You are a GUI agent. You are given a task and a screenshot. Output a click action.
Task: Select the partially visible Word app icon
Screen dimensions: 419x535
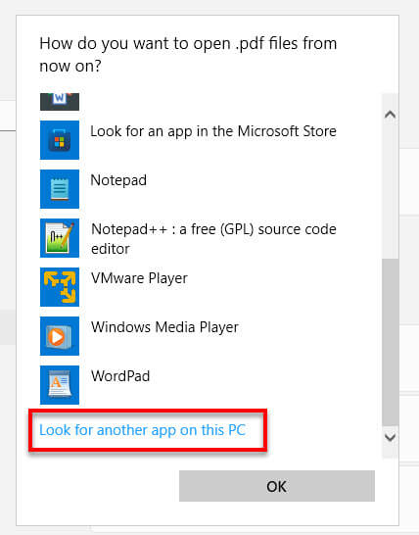[60, 102]
